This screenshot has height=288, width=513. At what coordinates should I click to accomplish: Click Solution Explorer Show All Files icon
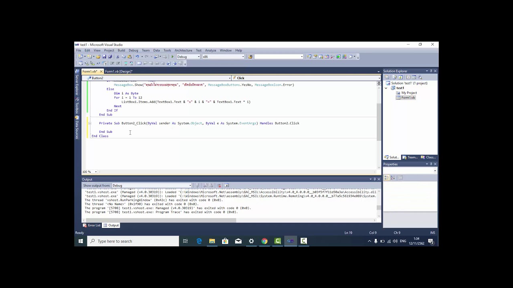click(x=394, y=77)
